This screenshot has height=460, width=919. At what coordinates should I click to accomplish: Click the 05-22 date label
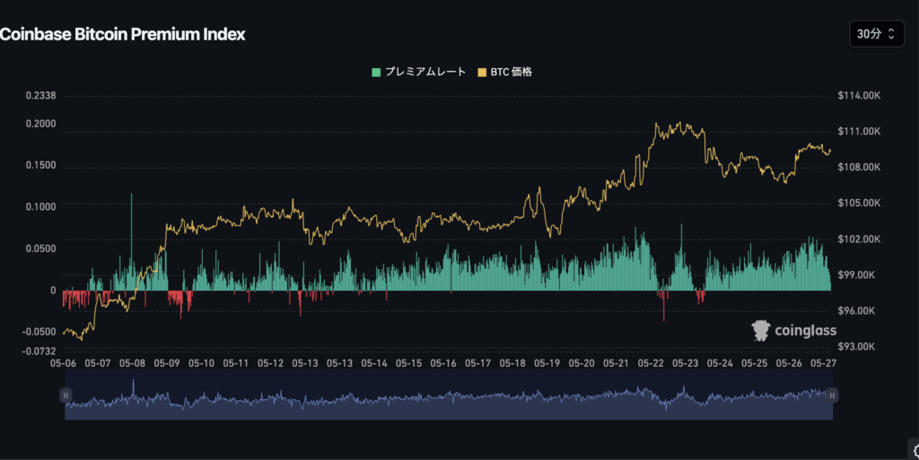tap(651, 363)
